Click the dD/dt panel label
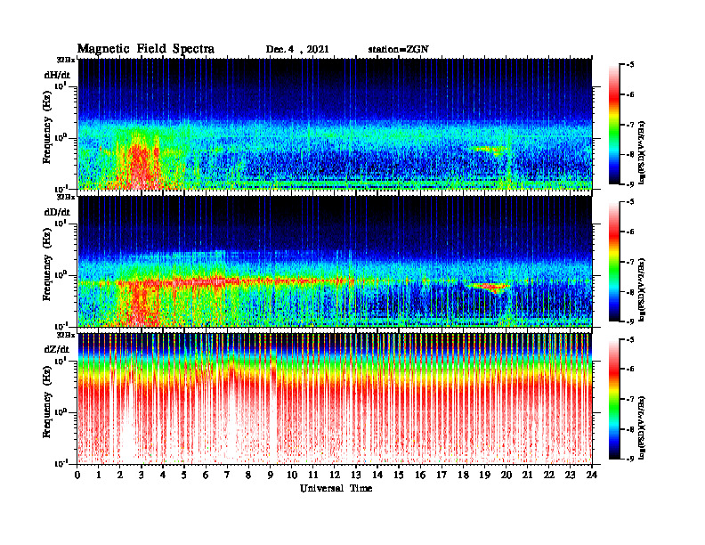Viewport: 705px width, 545px height. pyautogui.click(x=57, y=212)
